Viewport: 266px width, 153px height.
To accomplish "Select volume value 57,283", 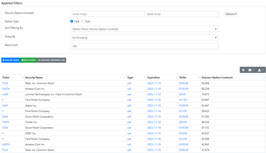I will (x=205, y=117).
